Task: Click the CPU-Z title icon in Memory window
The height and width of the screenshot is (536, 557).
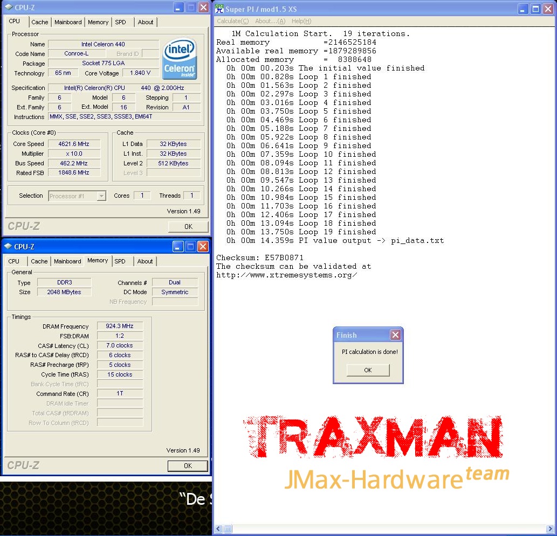Action: [x=9, y=246]
